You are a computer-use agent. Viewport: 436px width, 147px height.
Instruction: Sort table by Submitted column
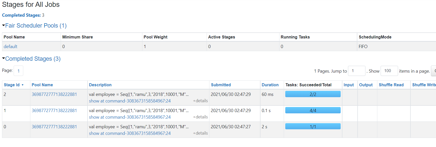click(x=221, y=85)
